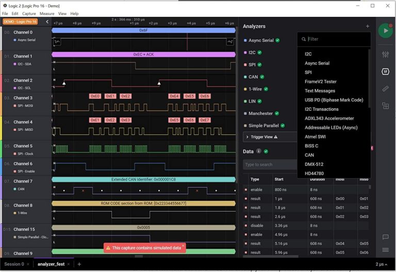Open the hamburger menu at sidebar bottom
Viewport: 396px width, 272px height.
pyautogui.click(x=385, y=250)
